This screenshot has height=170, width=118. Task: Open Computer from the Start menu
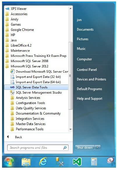[84, 59]
